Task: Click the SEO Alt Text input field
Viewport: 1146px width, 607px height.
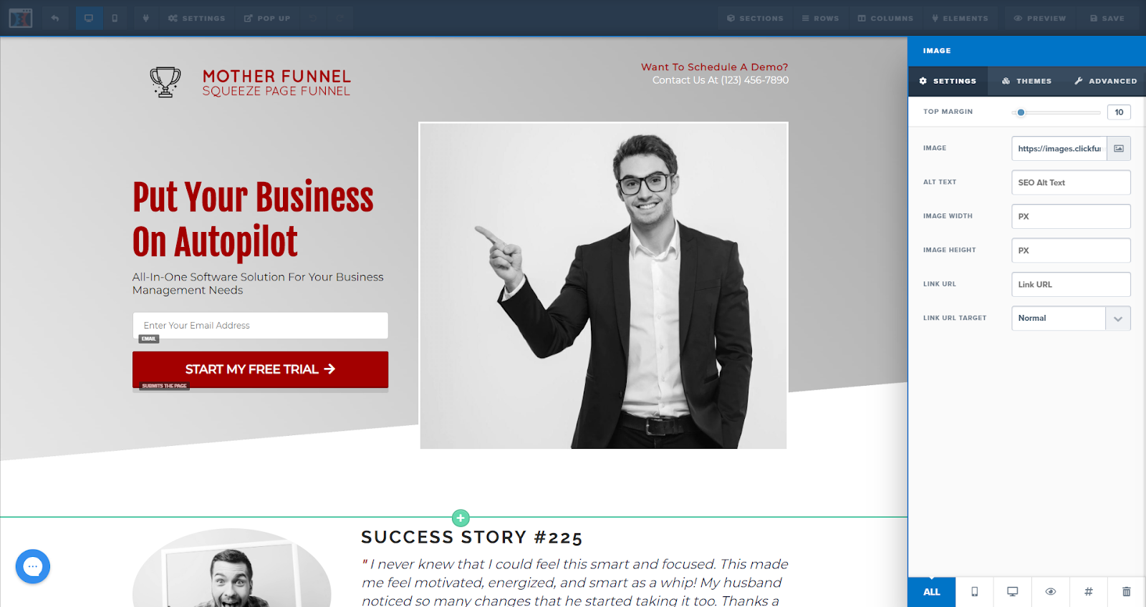Action: tap(1071, 183)
